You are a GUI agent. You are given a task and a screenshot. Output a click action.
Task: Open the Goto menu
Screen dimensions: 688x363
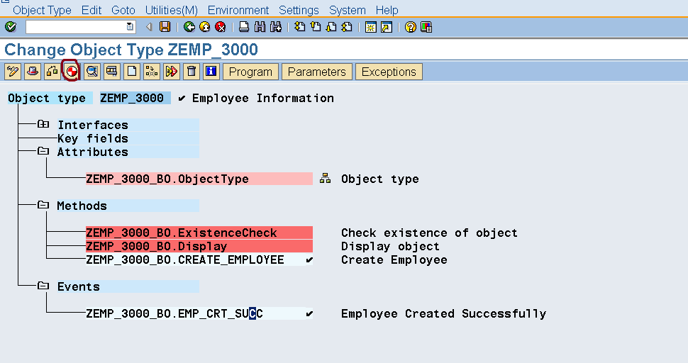123,10
